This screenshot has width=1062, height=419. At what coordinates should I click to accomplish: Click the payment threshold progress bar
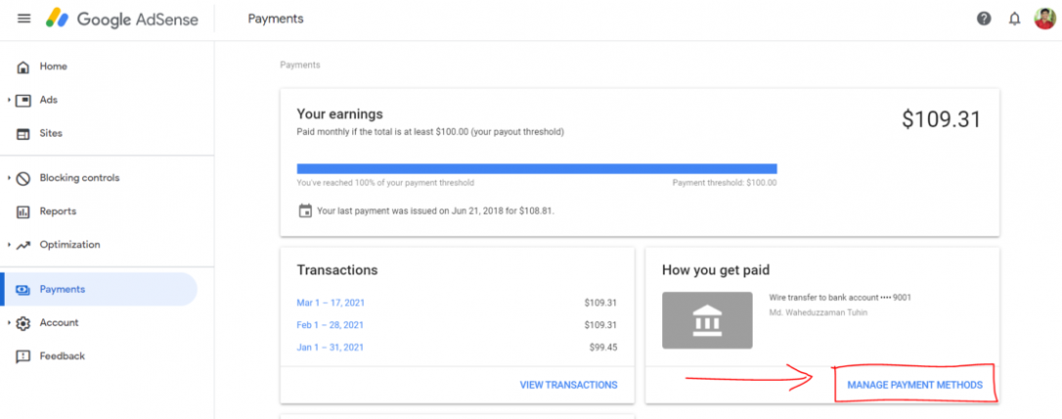tap(537, 169)
